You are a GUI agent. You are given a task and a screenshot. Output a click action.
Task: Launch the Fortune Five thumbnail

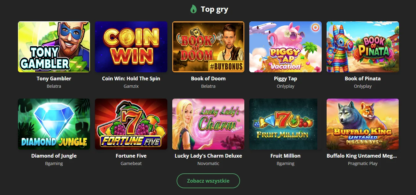tap(131, 124)
